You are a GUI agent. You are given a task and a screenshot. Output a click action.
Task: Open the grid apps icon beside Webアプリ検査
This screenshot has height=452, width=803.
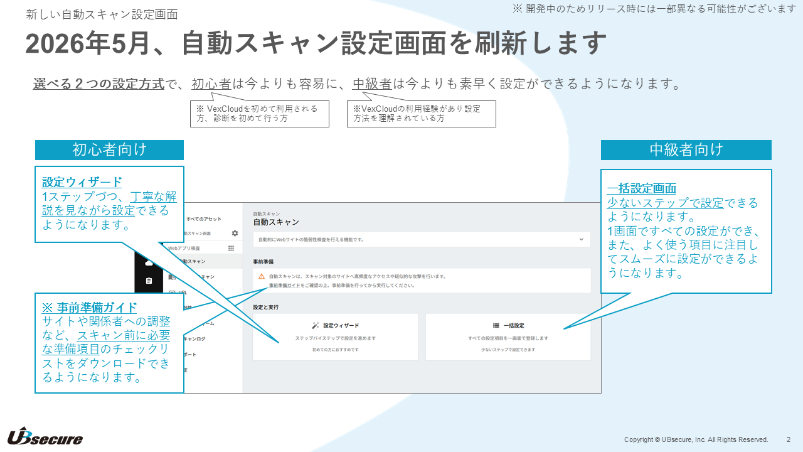click(x=231, y=248)
